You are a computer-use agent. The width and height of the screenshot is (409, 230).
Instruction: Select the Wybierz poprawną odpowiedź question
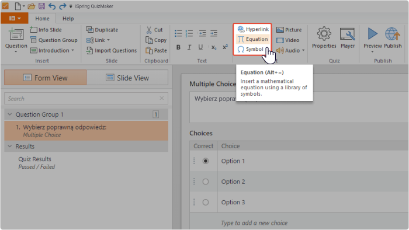coord(86,131)
